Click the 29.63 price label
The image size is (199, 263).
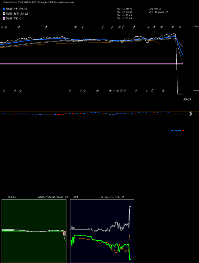[x=187, y=100]
